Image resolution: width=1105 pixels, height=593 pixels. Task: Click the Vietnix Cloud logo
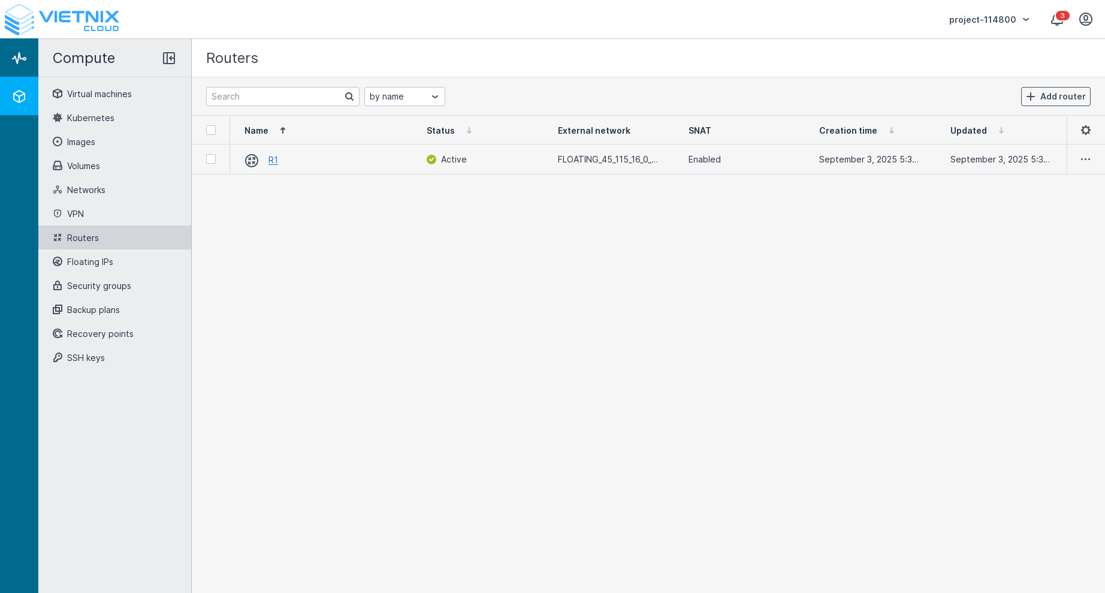pyautogui.click(x=62, y=20)
